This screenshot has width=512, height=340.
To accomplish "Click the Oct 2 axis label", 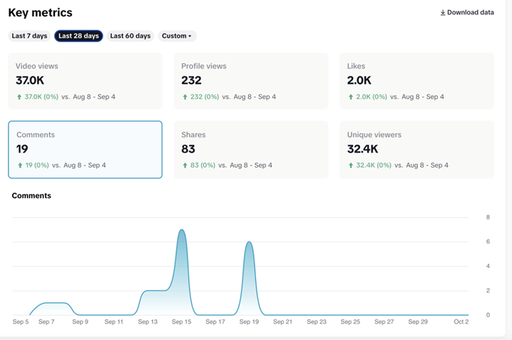I will (461, 321).
